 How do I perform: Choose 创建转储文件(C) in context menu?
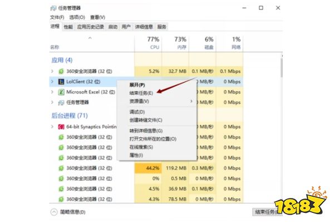click(146, 120)
